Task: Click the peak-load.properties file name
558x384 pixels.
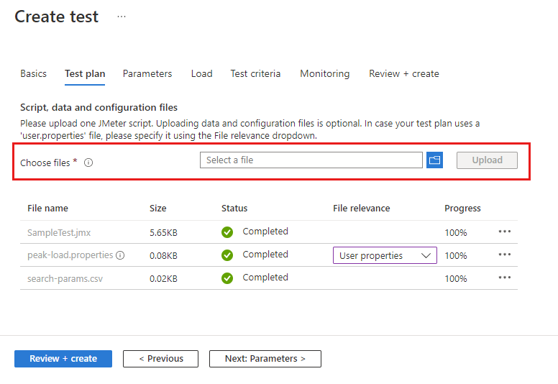Action: pyautogui.click(x=70, y=255)
